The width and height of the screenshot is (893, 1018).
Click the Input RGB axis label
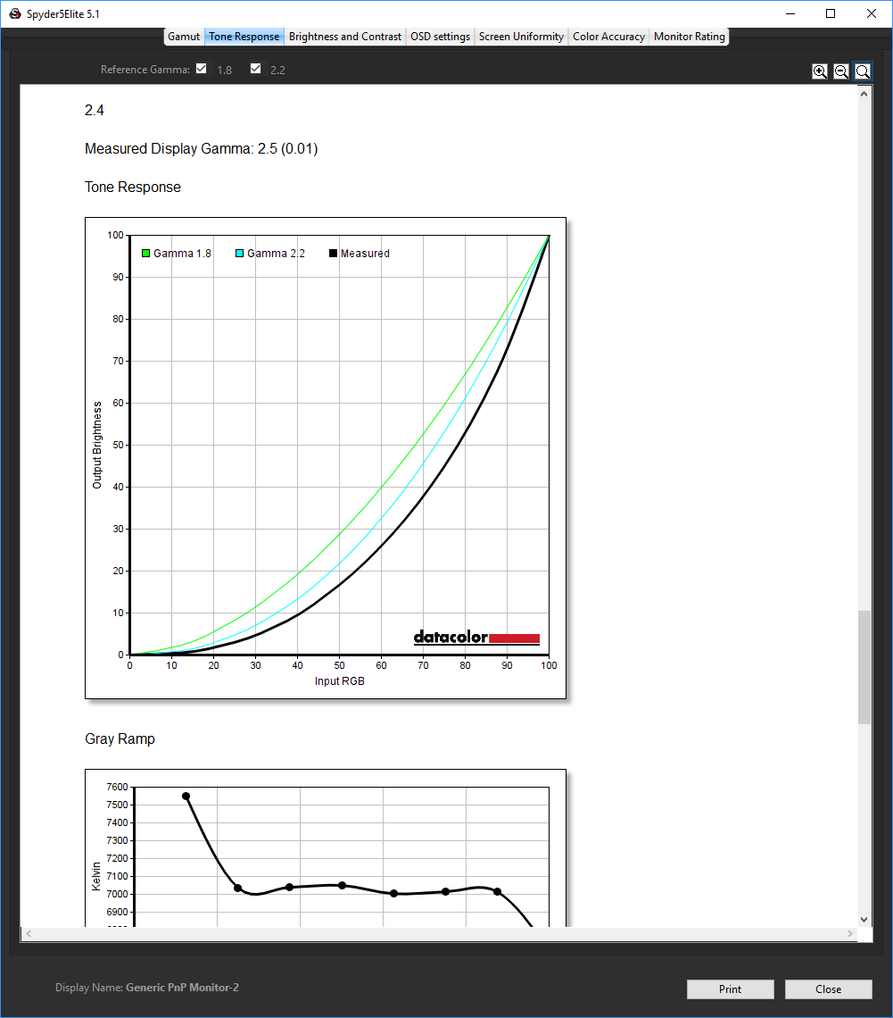(x=340, y=681)
